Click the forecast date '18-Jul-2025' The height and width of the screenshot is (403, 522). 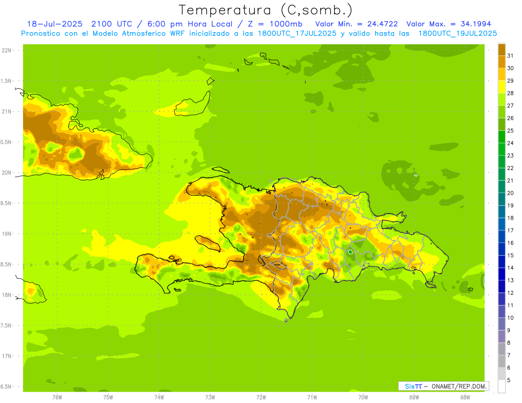coord(54,24)
